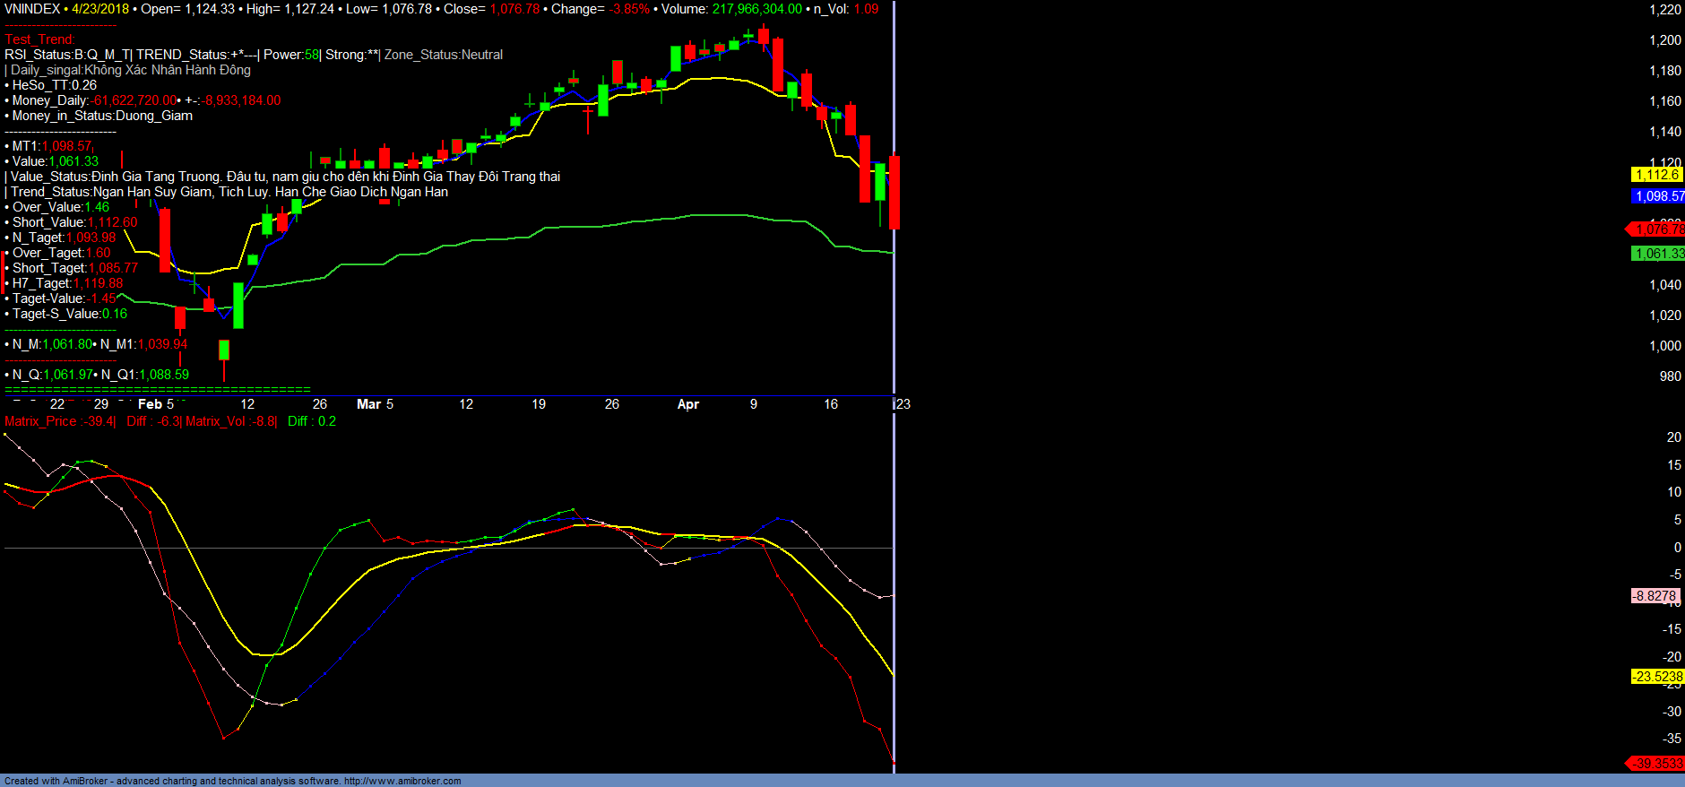Click the Mar label on the date axis

[x=368, y=404]
